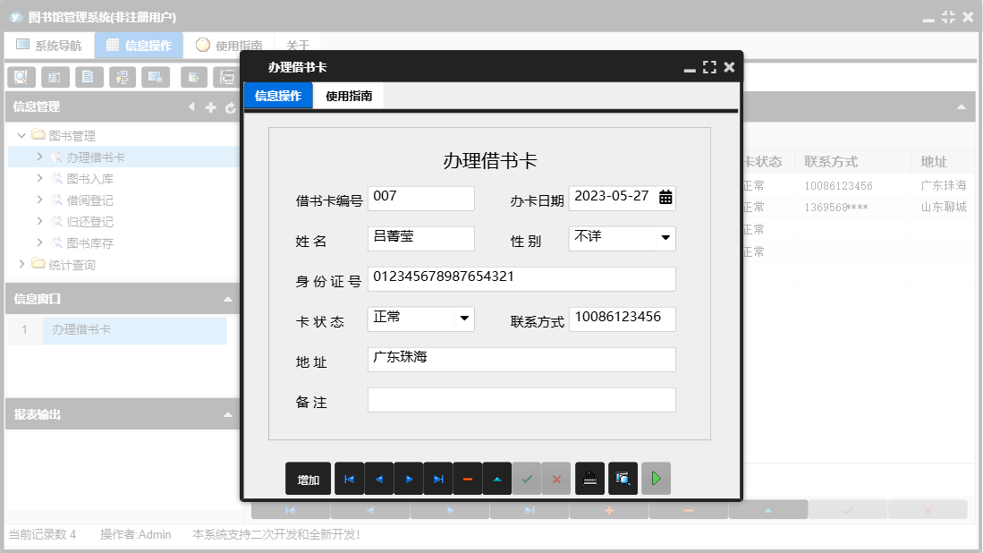Click the 增加 button to add a record
The image size is (983, 553).
(308, 478)
